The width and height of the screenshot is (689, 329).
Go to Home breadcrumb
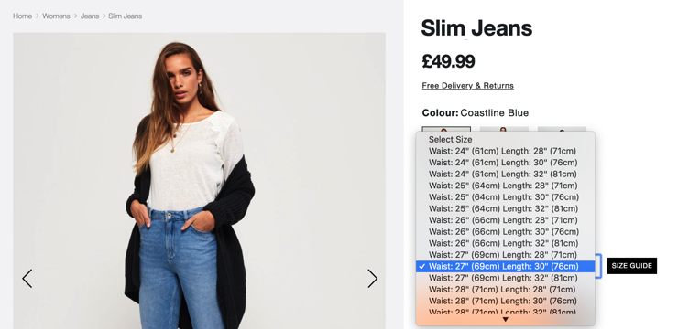pos(22,16)
